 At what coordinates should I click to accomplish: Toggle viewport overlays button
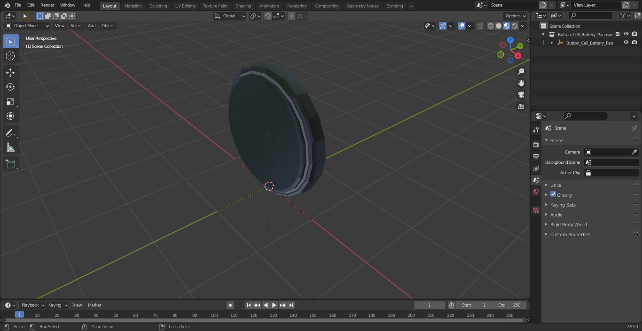462,26
